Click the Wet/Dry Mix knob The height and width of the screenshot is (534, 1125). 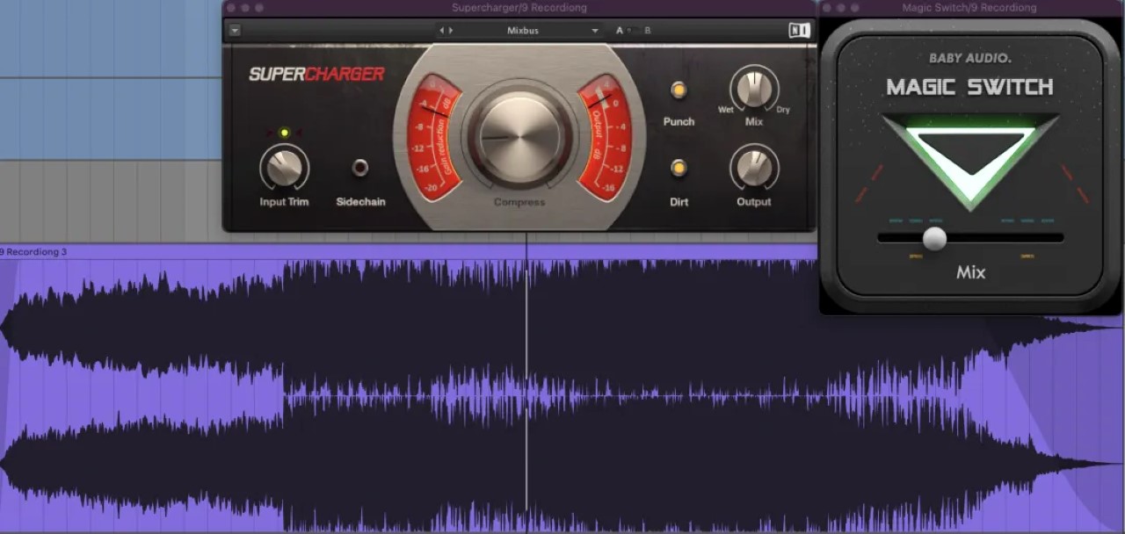[x=754, y=90]
